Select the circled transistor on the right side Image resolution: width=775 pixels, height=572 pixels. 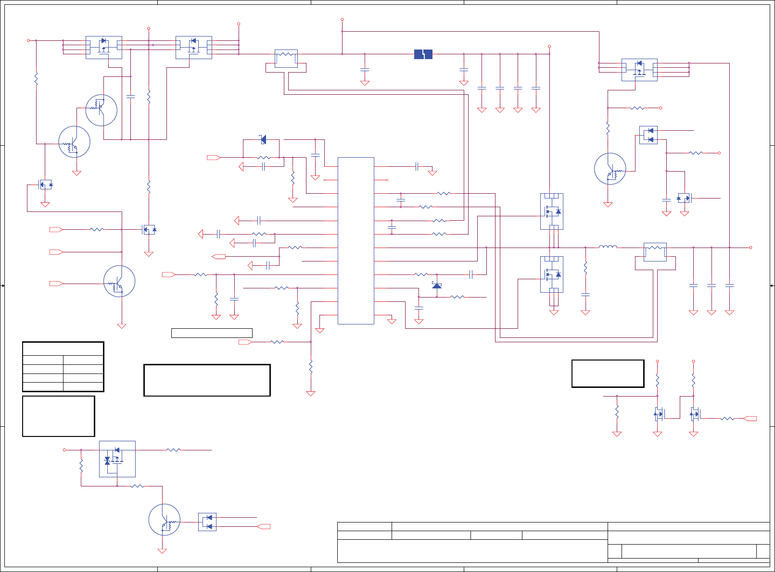click(x=610, y=169)
